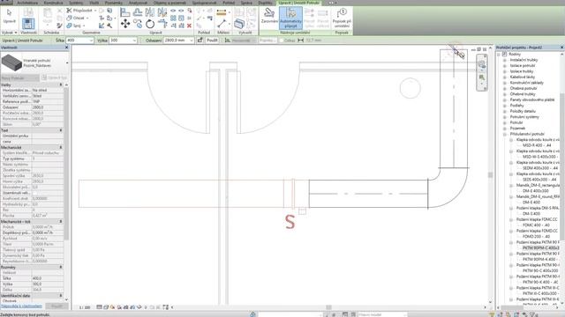Select the MSD-R 400 tree item

(537, 145)
